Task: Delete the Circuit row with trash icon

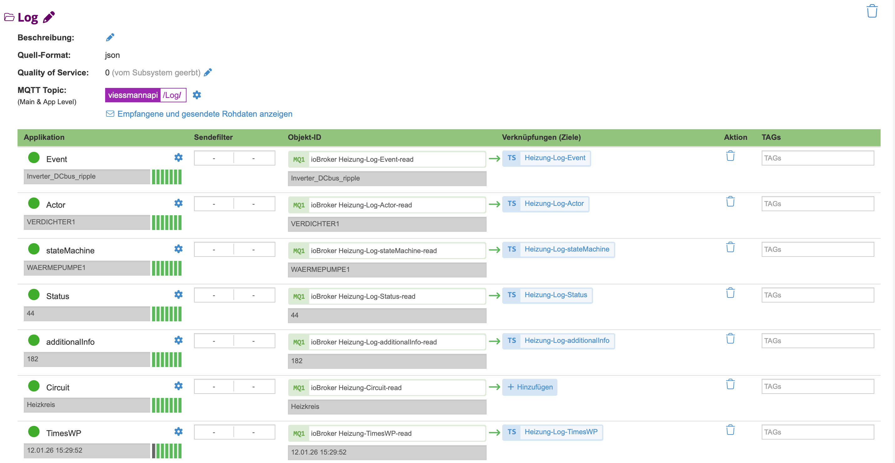Action: (x=730, y=384)
